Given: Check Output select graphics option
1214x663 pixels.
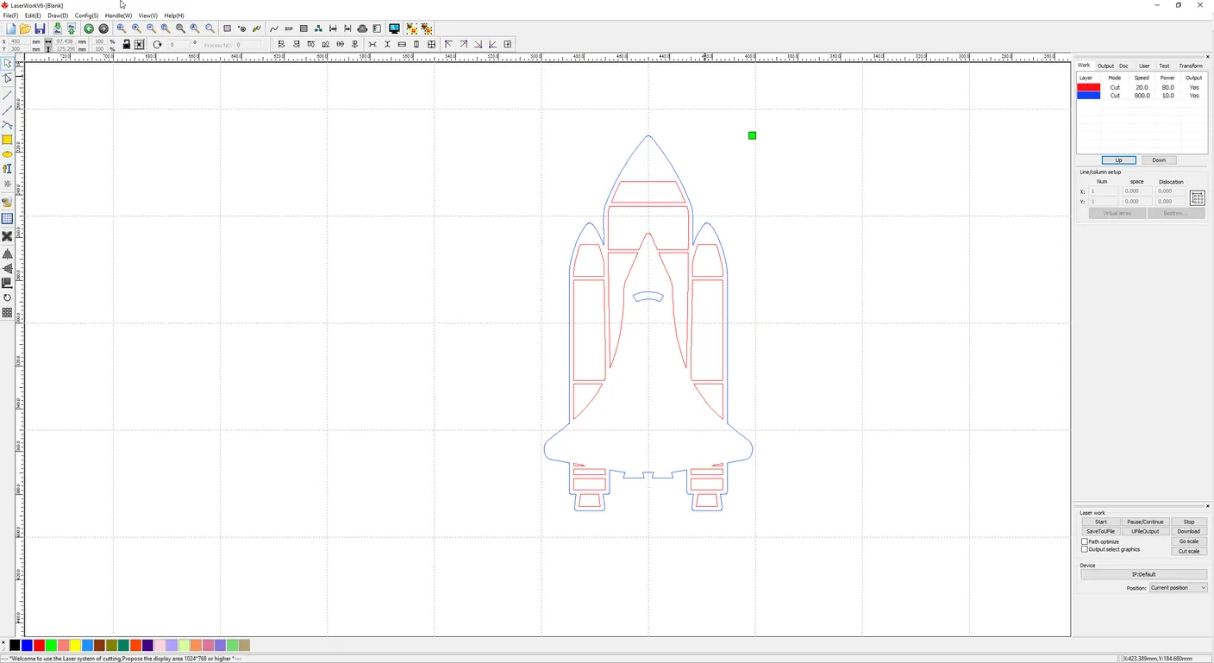Looking at the screenshot, I should click(x=1085, y=549).
